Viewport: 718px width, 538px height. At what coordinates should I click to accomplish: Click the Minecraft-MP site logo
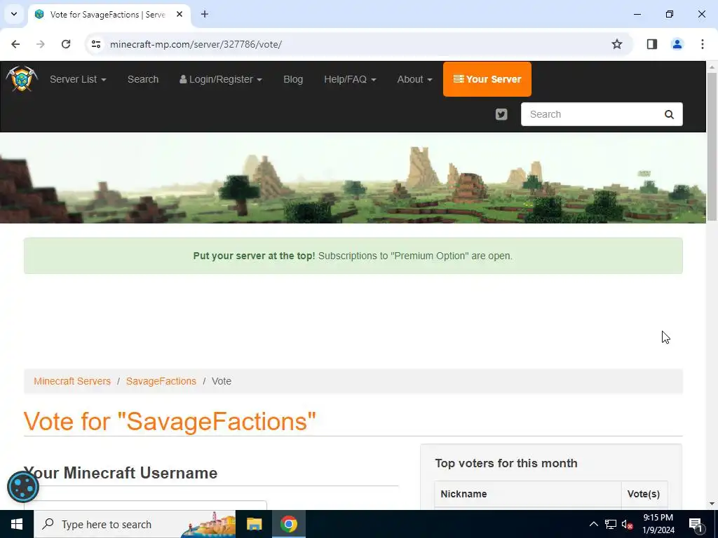click(x=22, y=78)
